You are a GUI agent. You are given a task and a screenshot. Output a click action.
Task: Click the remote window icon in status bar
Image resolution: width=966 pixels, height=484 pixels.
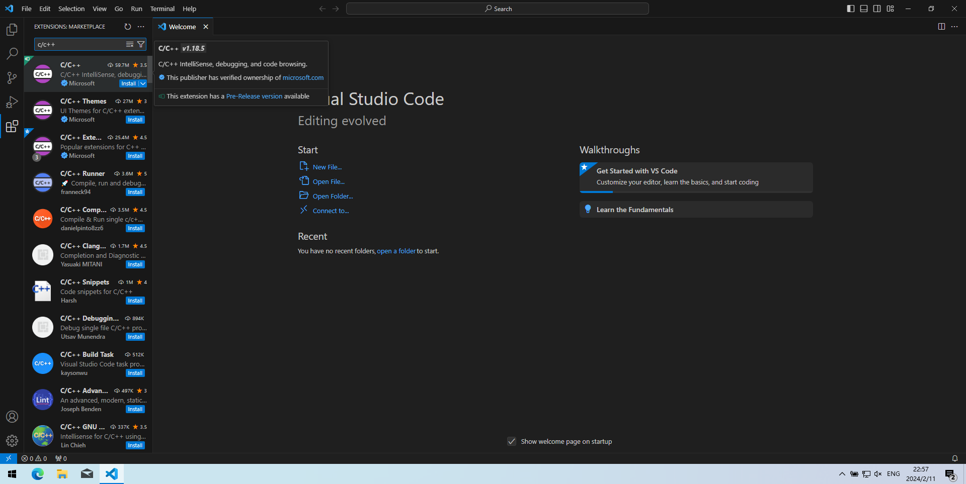pos(9,458)
